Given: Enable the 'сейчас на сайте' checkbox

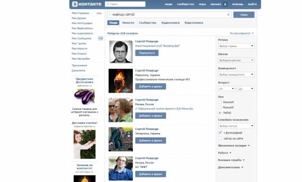Looking at the screenshot, I should (x=220, y=138).
